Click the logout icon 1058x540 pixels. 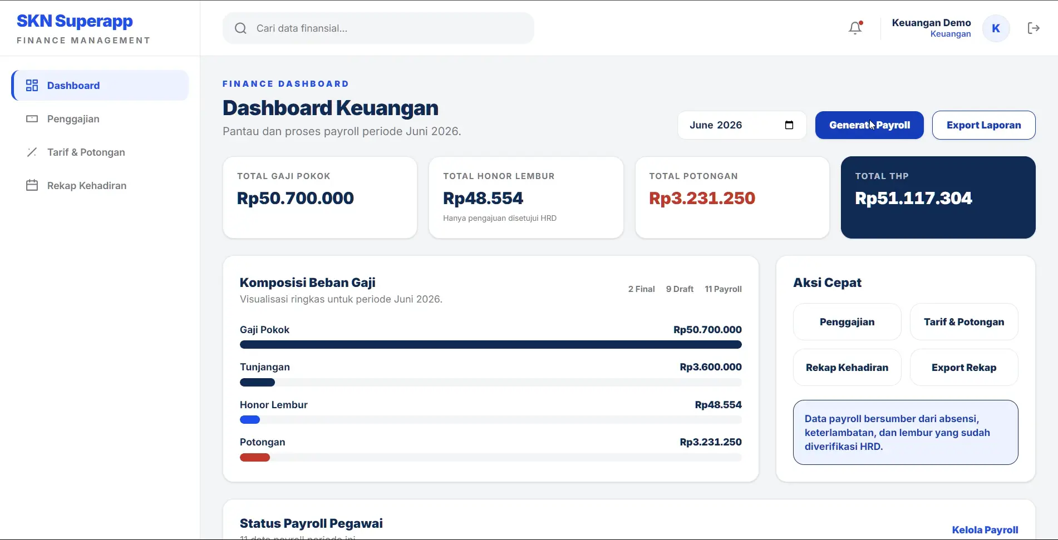coord(1034,28)
